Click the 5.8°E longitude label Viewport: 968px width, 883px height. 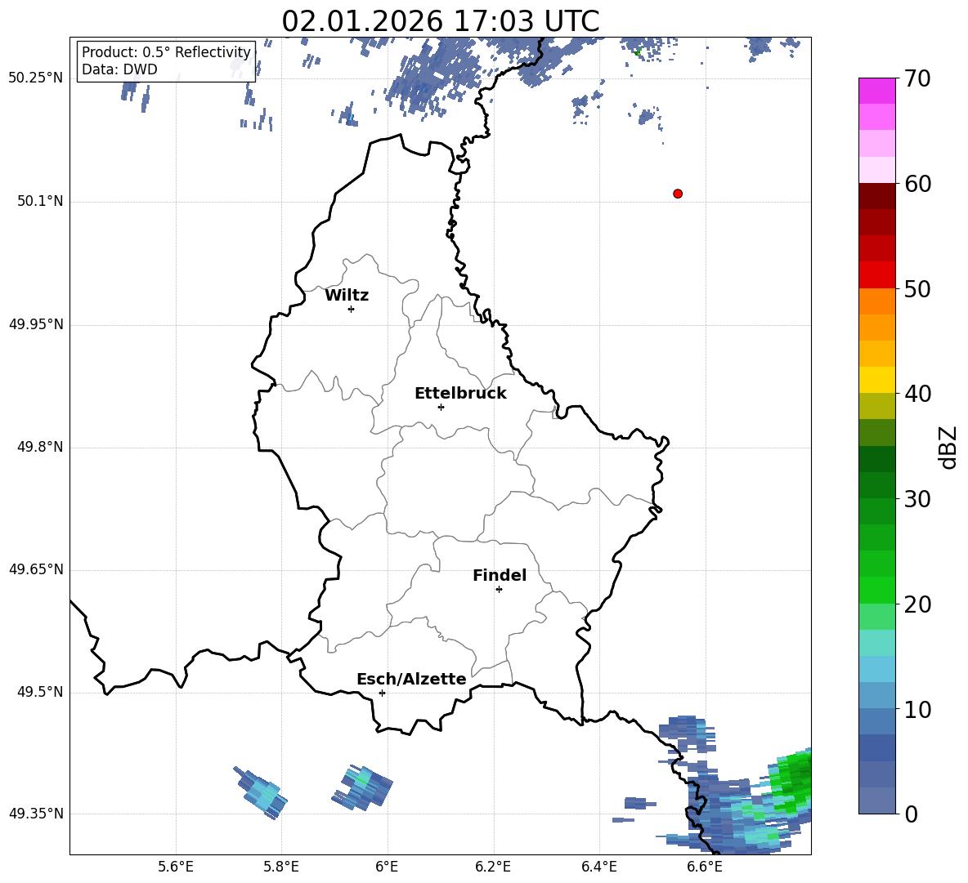point(281,867)
